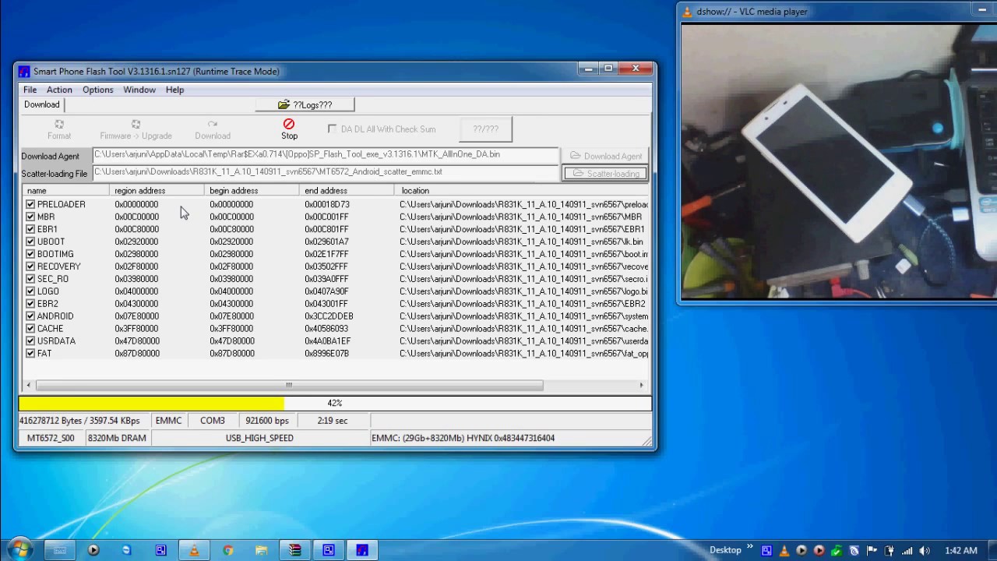This screenshot has width=997, height=561.
Task: Click the 921600 bps status cell
Action: pos(267,421)
